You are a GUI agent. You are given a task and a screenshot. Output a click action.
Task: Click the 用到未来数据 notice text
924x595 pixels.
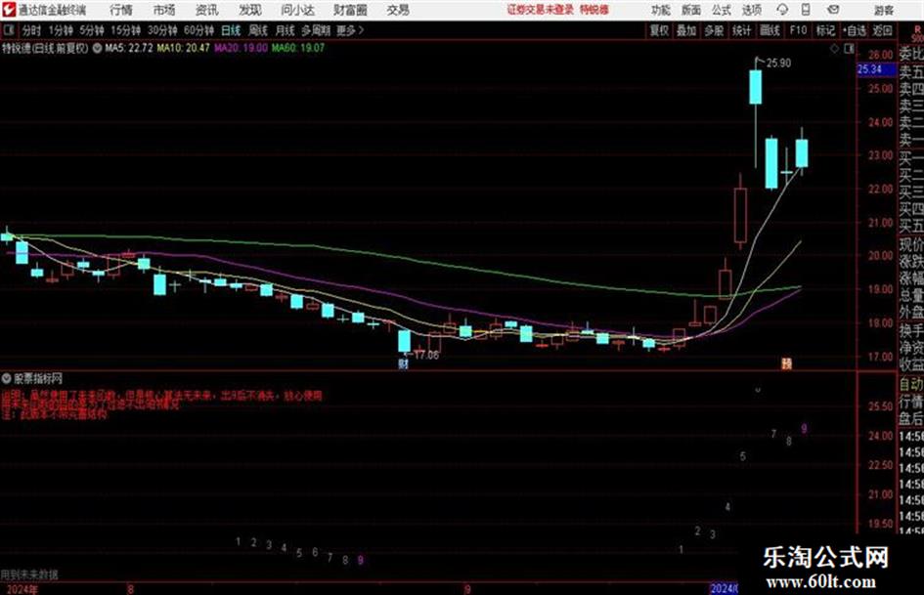point(29,574)
